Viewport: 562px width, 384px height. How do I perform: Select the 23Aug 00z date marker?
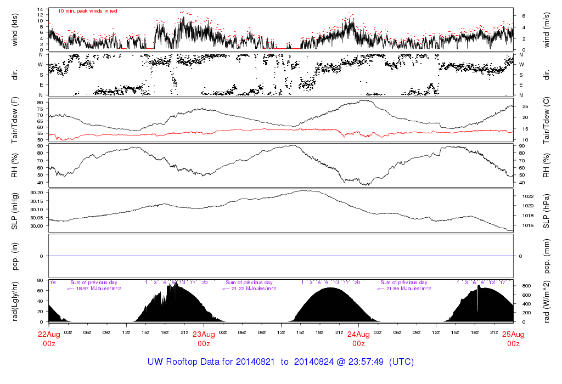coord(204,338)
